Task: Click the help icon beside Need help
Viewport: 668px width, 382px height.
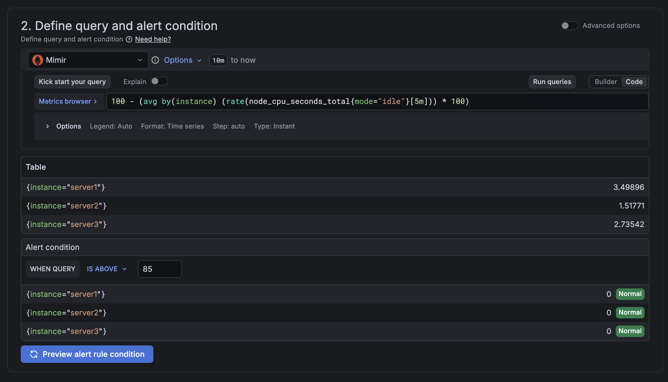Action: point(129,39)
